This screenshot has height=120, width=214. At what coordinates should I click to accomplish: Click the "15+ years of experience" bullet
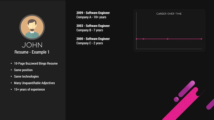click(29, 89)
